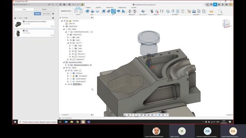Collapse the Setup1 tree node
The height and width of the screenshot is (138, 246).
click(x=66, y=71)
